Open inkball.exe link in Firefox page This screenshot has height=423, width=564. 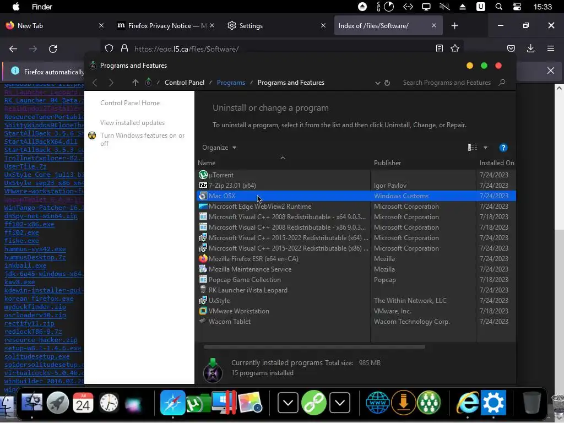25,265
